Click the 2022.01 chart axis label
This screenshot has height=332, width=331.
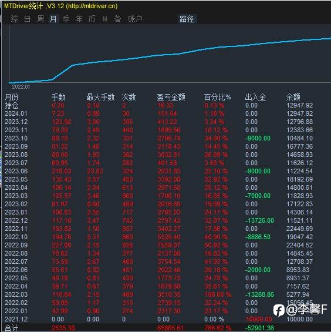click(21, 87)
